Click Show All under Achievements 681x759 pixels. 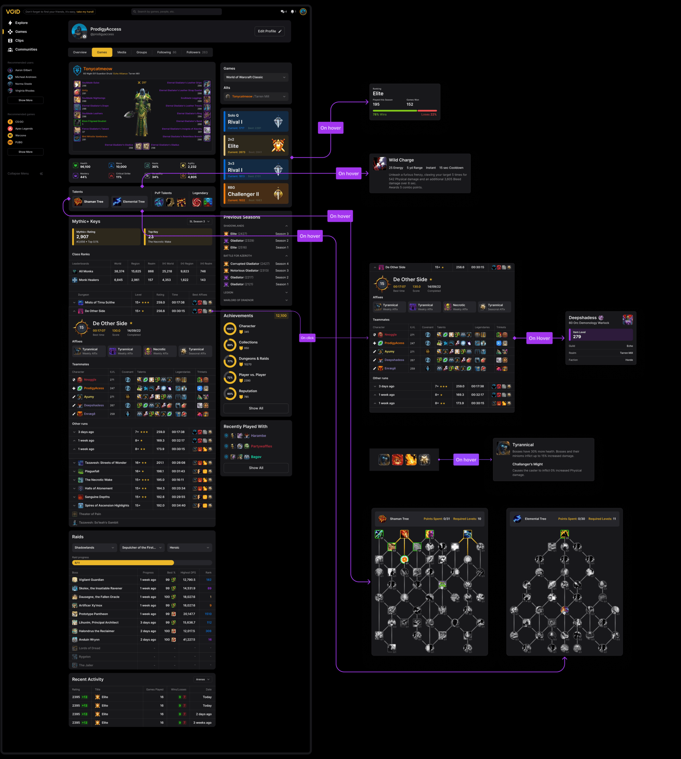coord(256,408)
